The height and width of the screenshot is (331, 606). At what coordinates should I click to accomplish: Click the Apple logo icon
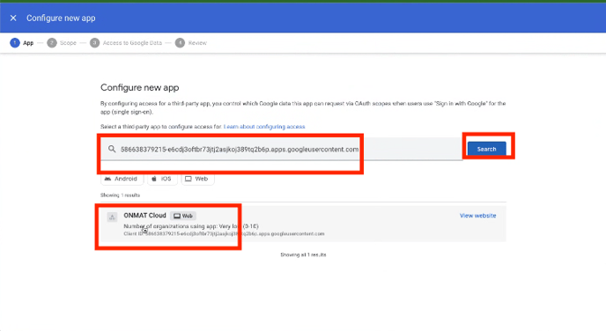[x=154, y=179]
